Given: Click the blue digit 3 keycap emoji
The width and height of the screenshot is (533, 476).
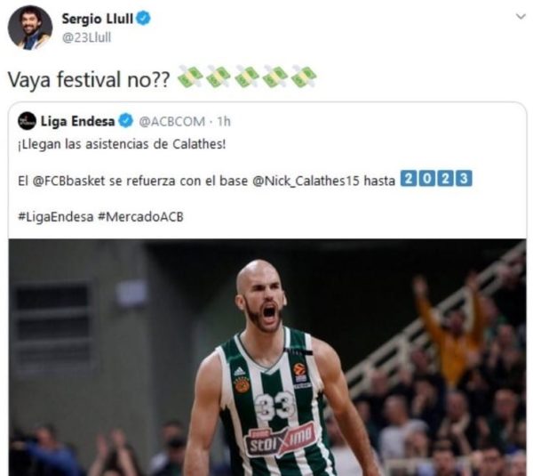Looking at the screenshot, I should pyautogui.click(x=464, y=179).
